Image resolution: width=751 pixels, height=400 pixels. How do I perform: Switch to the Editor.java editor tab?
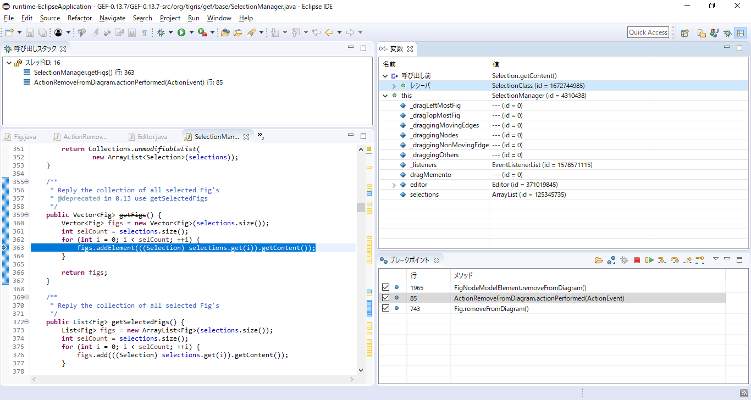click(x=148, y=136)
